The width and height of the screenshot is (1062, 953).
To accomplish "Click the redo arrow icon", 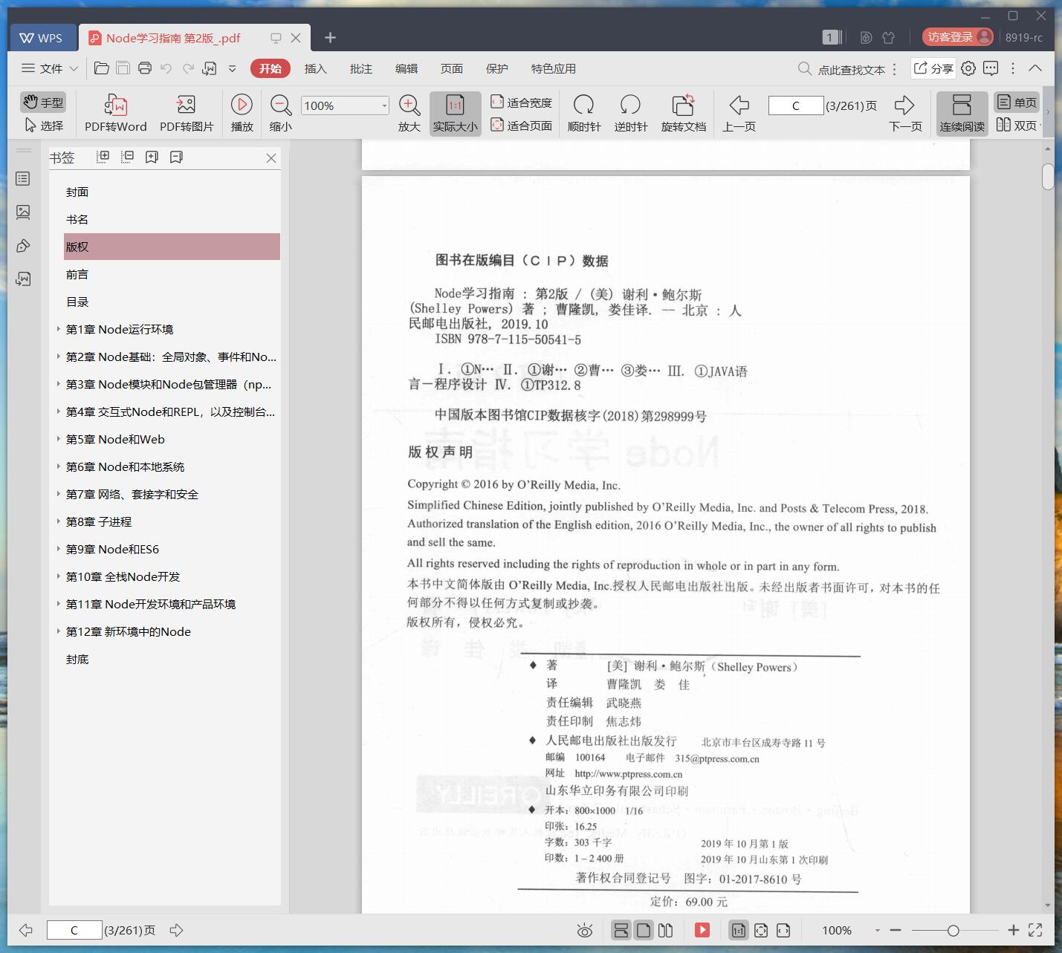I will pyautogui.click(x=188, y=68).
